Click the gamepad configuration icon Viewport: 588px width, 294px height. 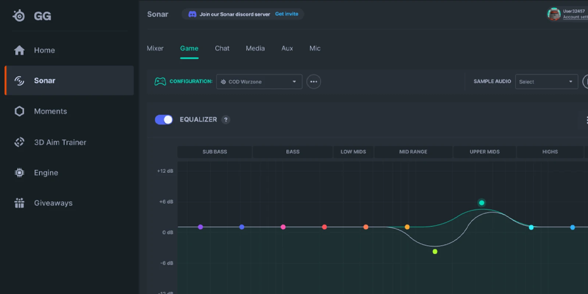pos(160,81)
